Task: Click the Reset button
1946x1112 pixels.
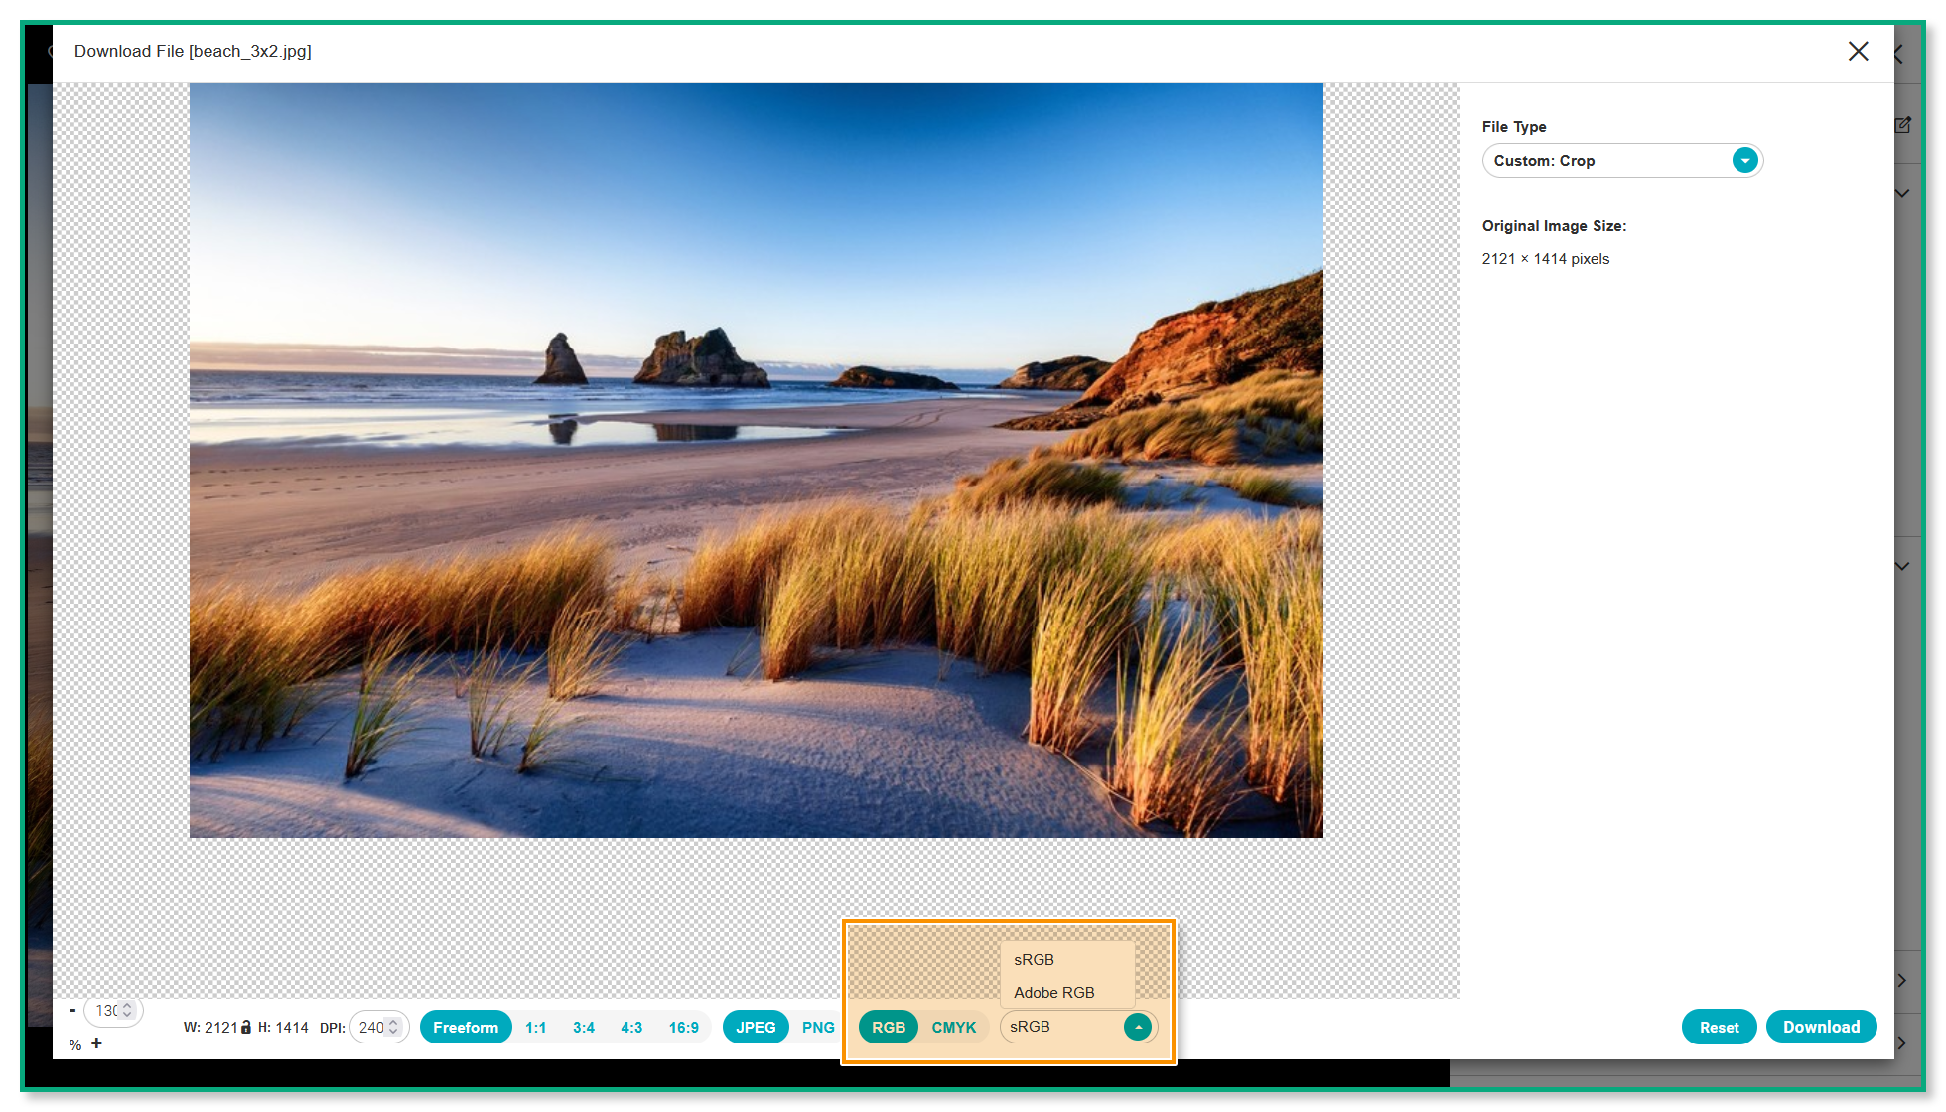Action: point(1719,1027)
